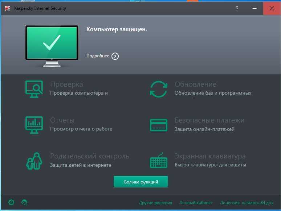Select the Проверка heading
This screenshot has width=281, height=211.
(66, 84)
